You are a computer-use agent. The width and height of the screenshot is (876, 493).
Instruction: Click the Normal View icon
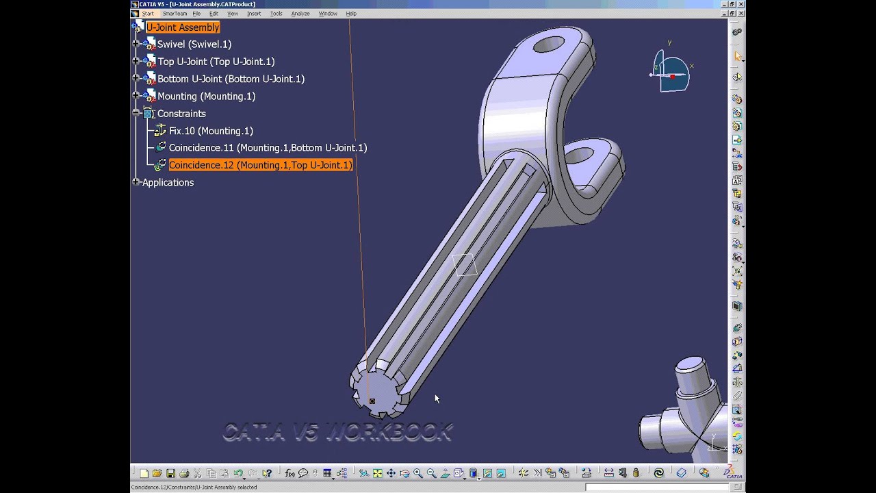445,473
